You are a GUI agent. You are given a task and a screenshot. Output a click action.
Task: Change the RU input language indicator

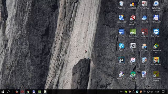122,92
